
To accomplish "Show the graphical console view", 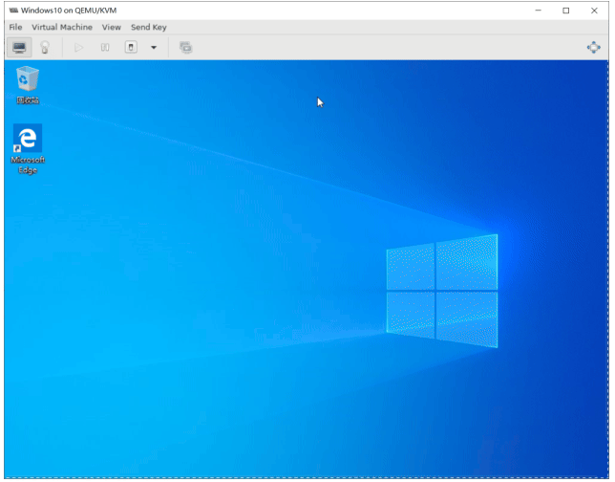I will pos(19,47).
